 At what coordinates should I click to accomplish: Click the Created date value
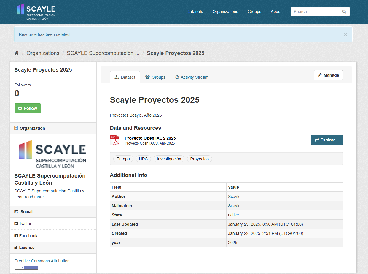266,233
